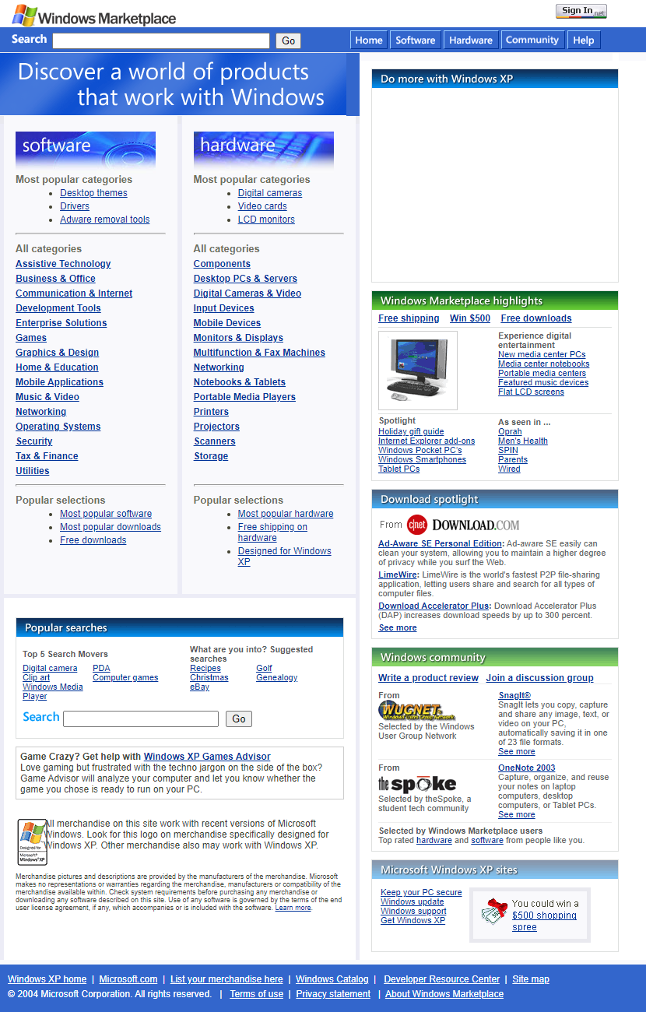Open Download Accelerator Plus link
This screenshot has width=646, height=1012.
point(434,606)
